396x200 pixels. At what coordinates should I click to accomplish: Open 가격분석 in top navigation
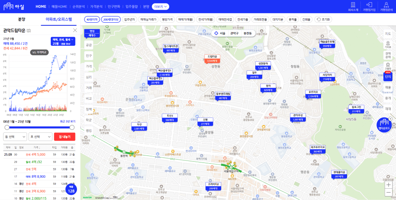pyautogui.click(x=96, y=7)
